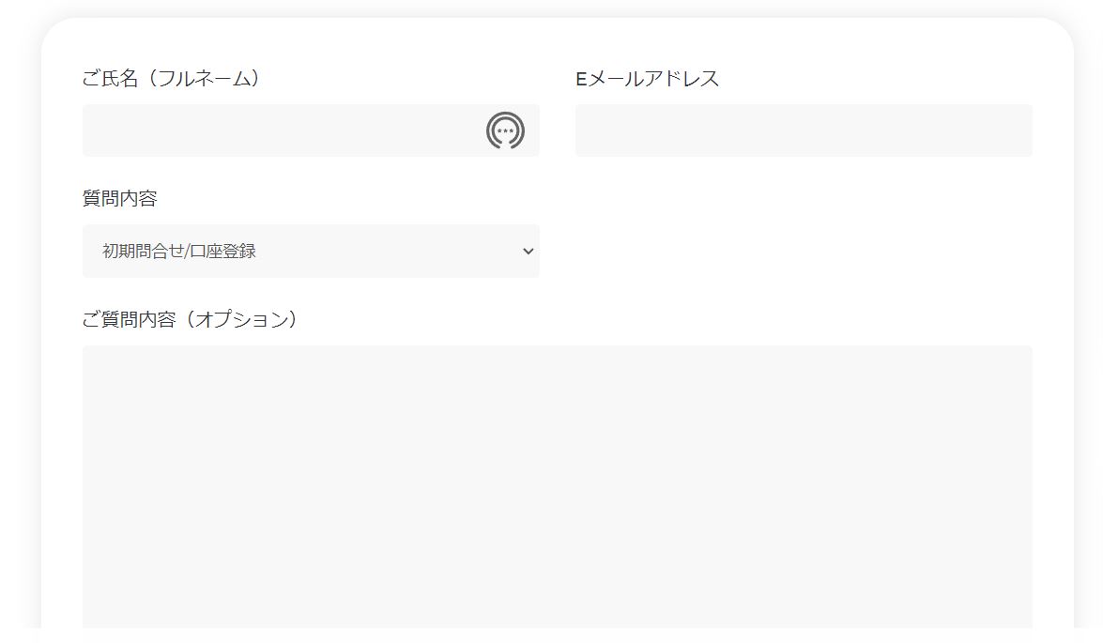The height and width of the screenshot is (643, 1103).
Task: Open the 質問内容 dropdown menu
Action: coord(311,251)
